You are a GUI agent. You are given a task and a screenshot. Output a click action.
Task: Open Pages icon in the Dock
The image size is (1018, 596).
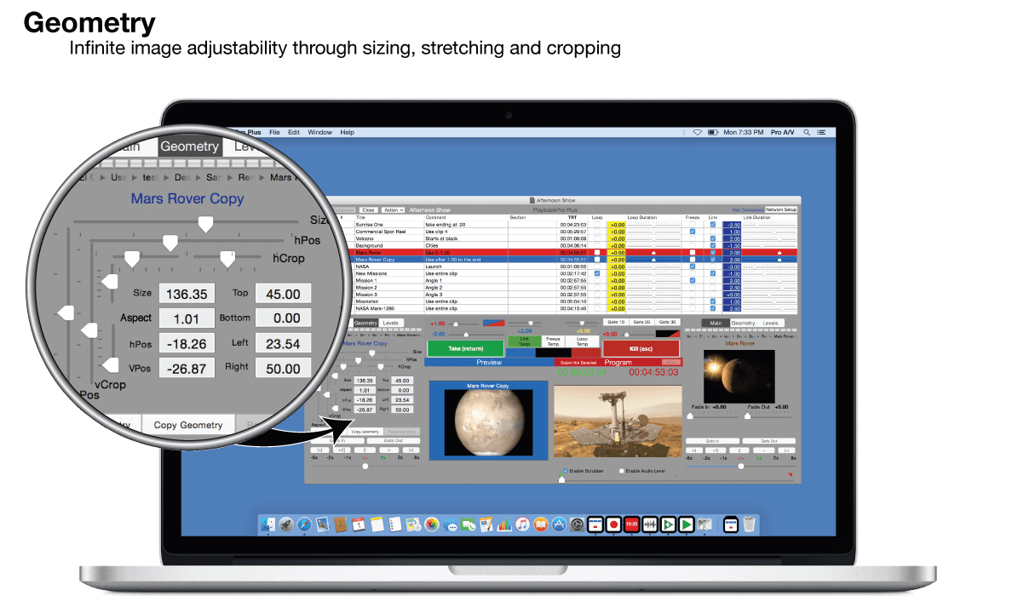point(486,524)
